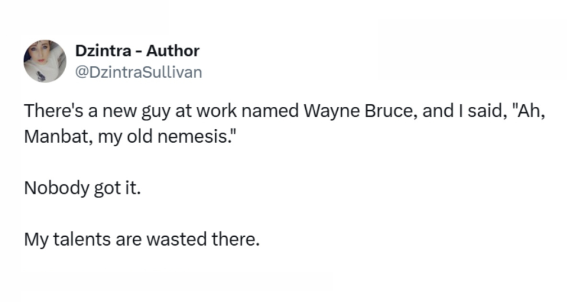Screen dimensions: 575x302
Task: Click the word "Author" in display name
Action: 173,52
